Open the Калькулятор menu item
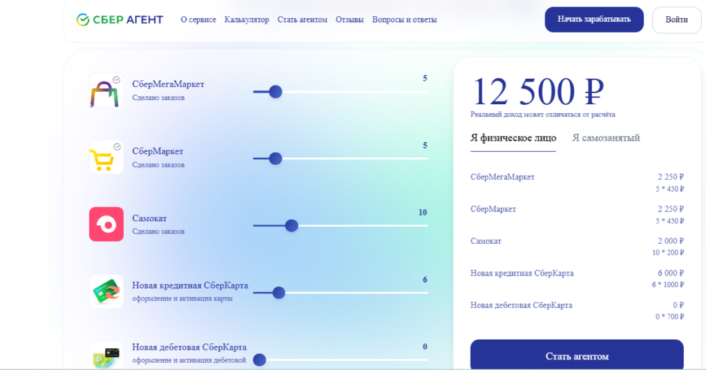Image resolution: width=706 pixels, height=370 pixels. click(247, 20)
